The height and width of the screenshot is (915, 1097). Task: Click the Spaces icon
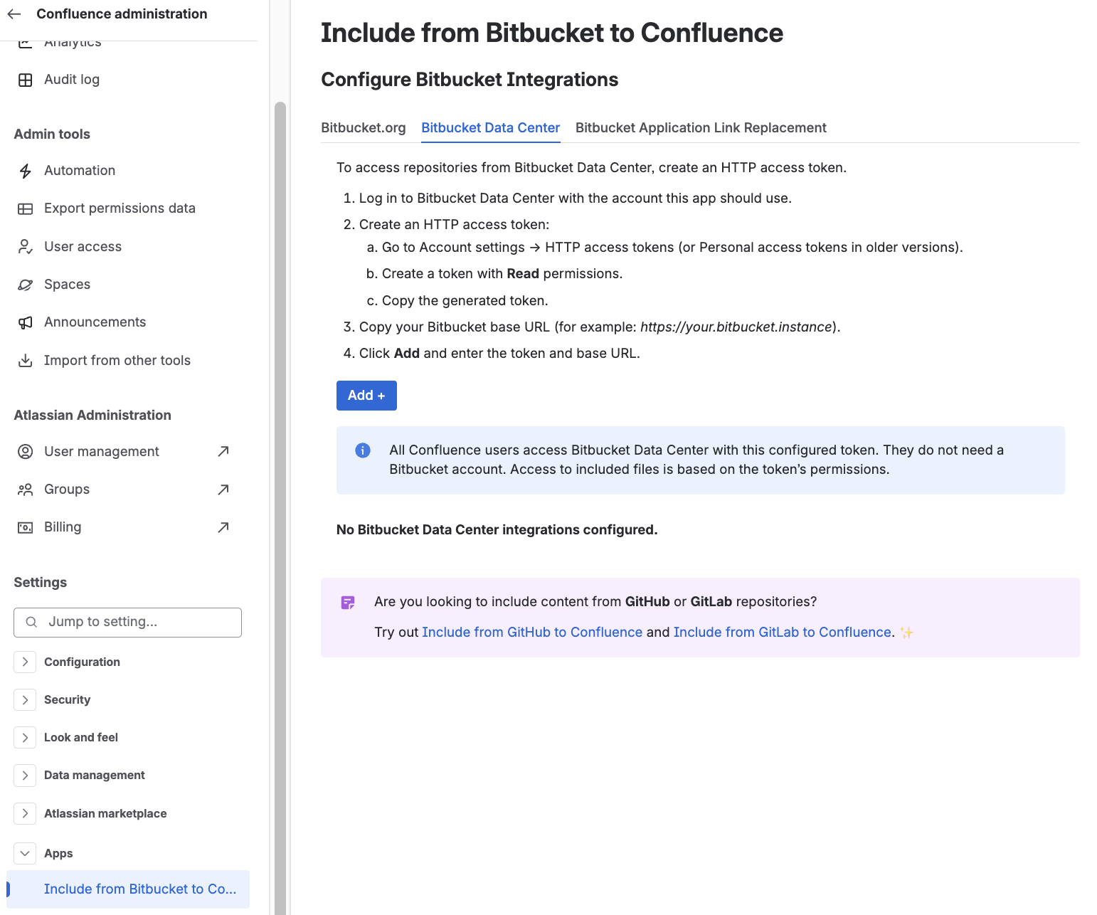click(26, 284)
